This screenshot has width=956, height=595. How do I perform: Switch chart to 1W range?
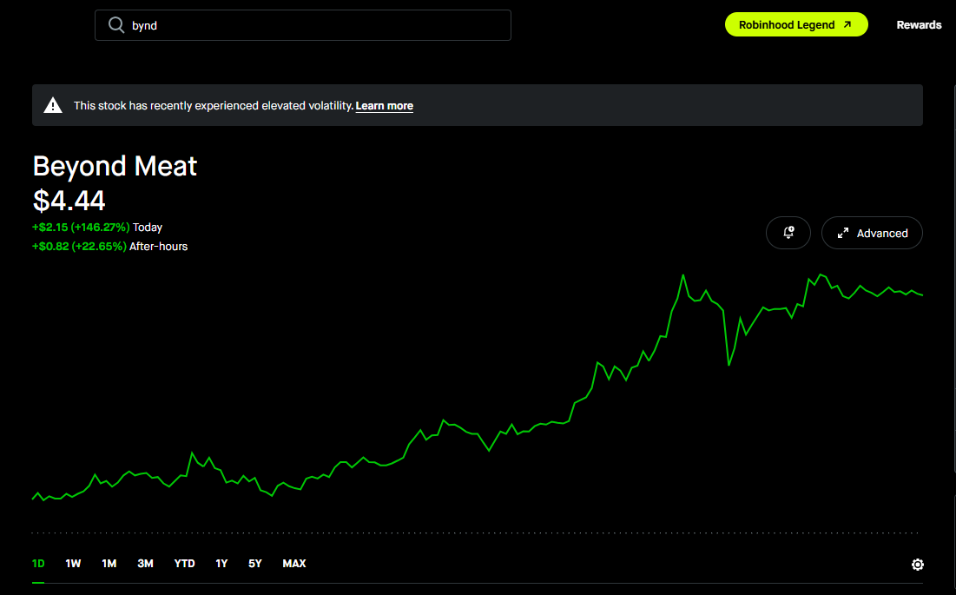point(73,564)
